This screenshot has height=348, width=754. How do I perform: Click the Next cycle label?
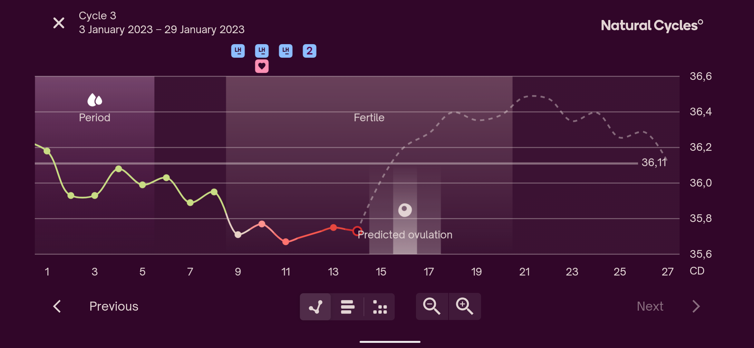click(650, 306)
